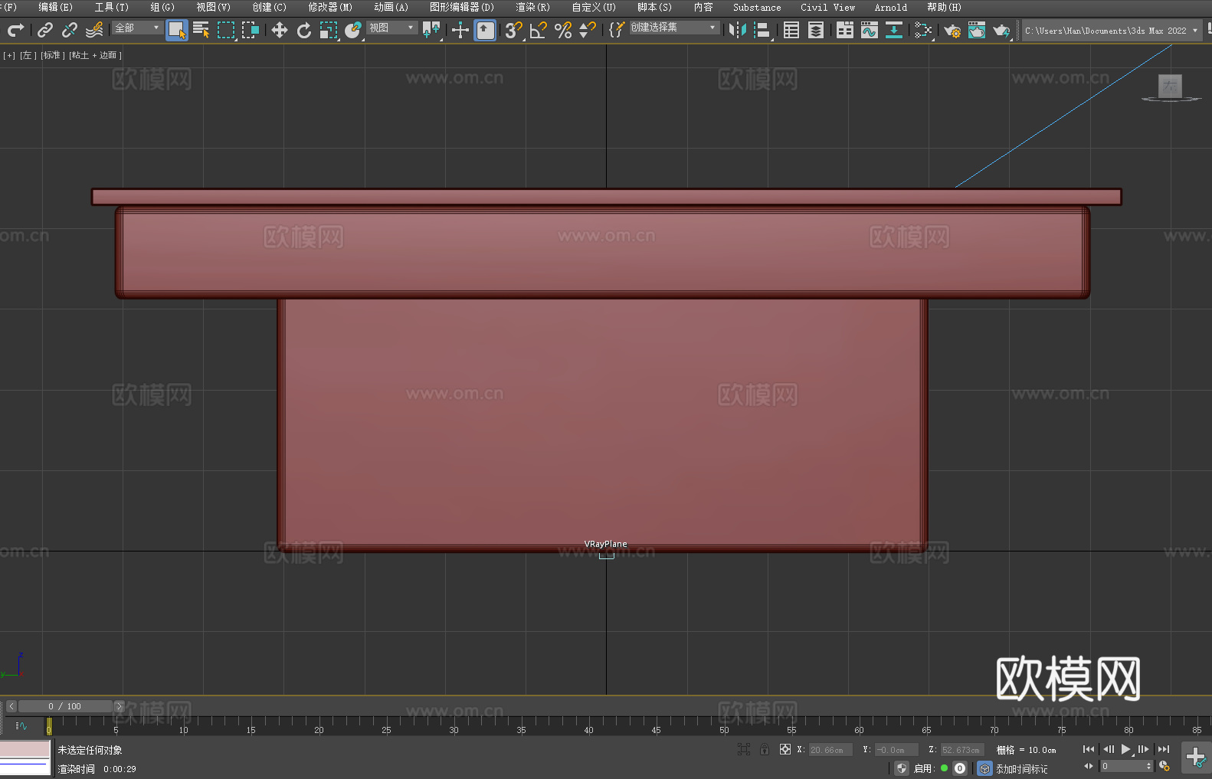Open the Rendered Frame Window icon
The image size is (1212, 779).
[977, 30]
